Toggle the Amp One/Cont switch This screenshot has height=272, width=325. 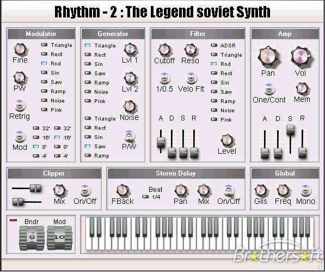pyautogui.click(x=269, y=89)
